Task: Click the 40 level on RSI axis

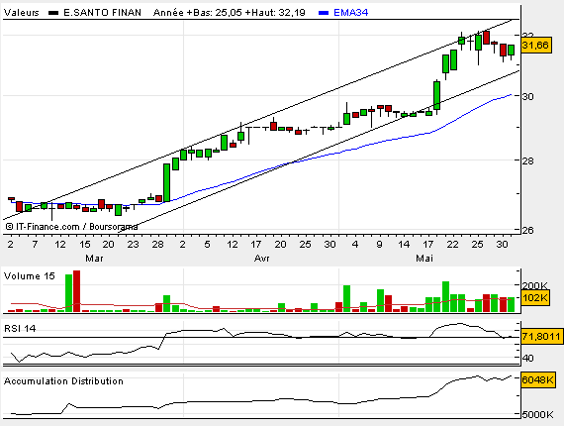Action: pyautogui.click(x=528, y=359)
